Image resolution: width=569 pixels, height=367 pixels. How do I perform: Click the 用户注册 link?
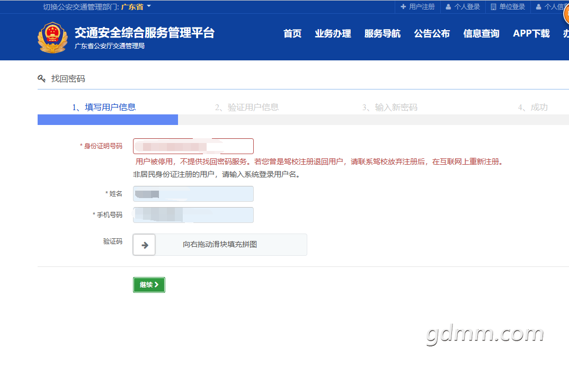click(422, 7)
